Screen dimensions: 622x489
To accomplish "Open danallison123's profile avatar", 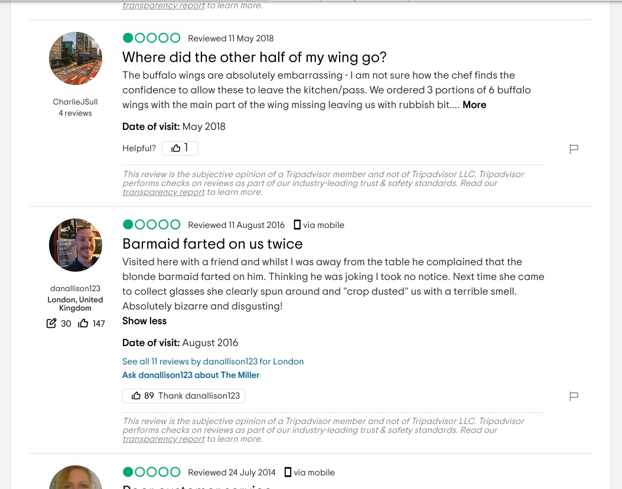I will tap(76, 245).
